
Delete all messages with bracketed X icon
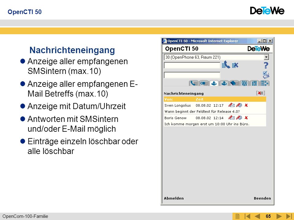point(261,93)
